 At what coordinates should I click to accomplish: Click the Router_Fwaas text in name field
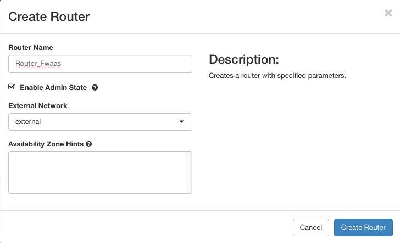[x=38, y=64]
